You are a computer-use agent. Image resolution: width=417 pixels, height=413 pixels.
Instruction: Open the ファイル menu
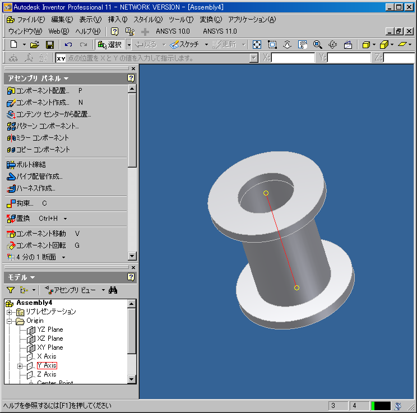[26, 20]
